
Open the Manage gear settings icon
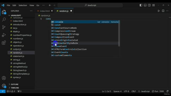tap(4, 86)
